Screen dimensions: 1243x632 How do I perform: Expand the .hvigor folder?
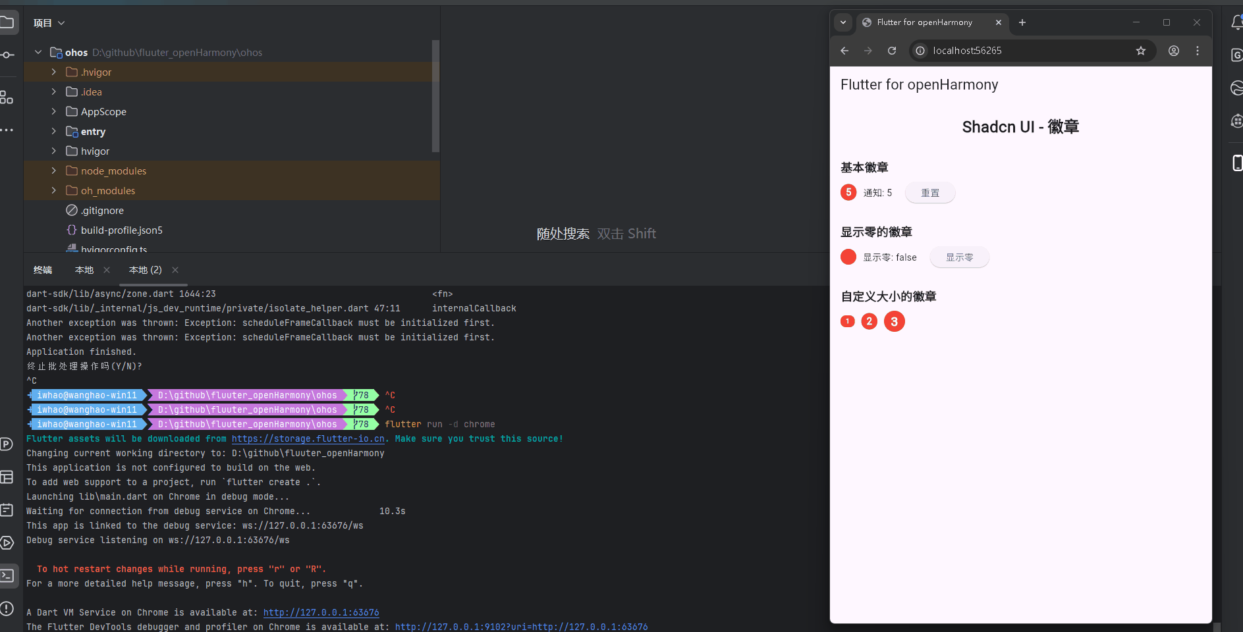point(54,72)
